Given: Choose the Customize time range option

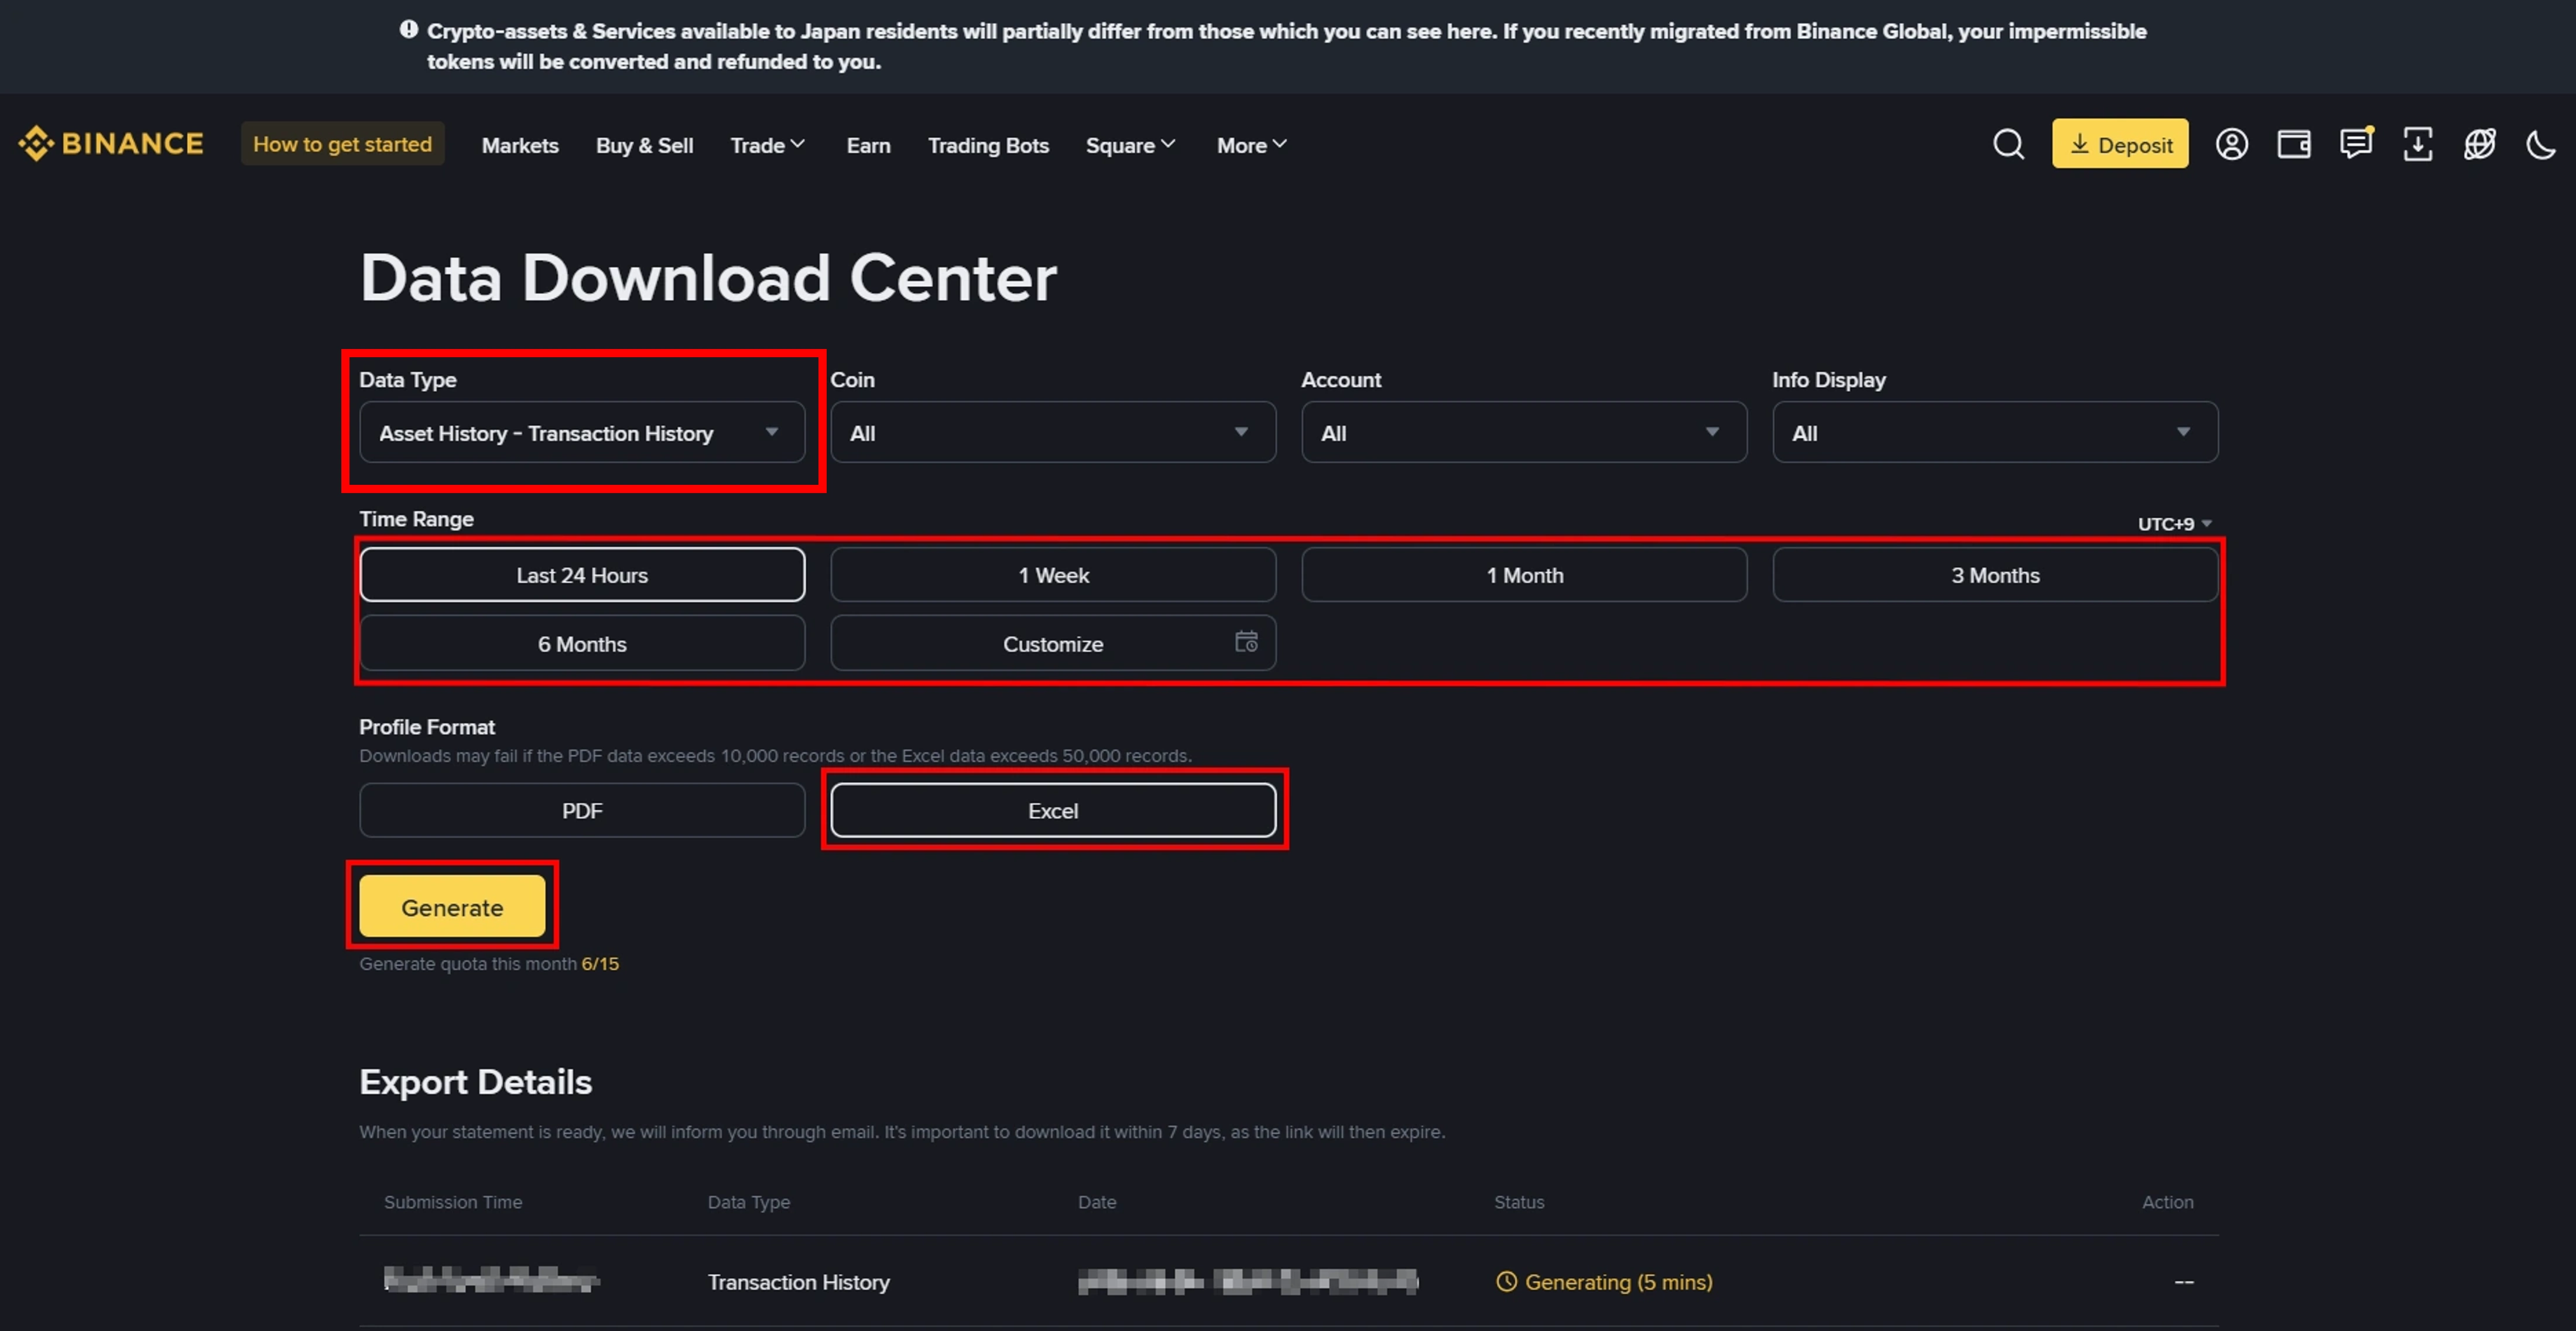Looking at the screenshot, I should pos(1053,643).
